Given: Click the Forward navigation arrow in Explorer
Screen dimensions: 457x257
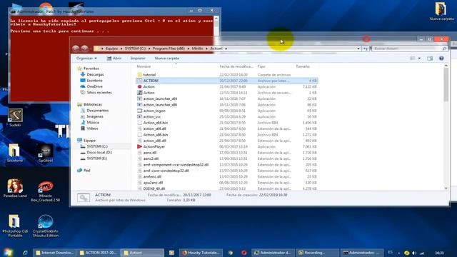Looking at the screenshot, I should 84,49.
